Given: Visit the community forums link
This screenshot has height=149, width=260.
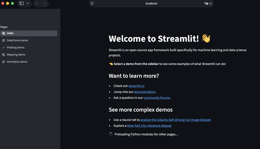Looking at the screenshot, I should point(157,98).
